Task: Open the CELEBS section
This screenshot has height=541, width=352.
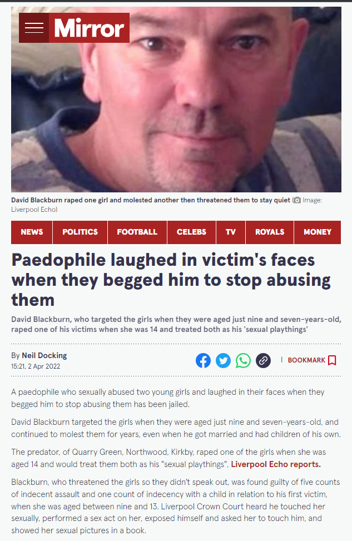Action: [191, 232]
